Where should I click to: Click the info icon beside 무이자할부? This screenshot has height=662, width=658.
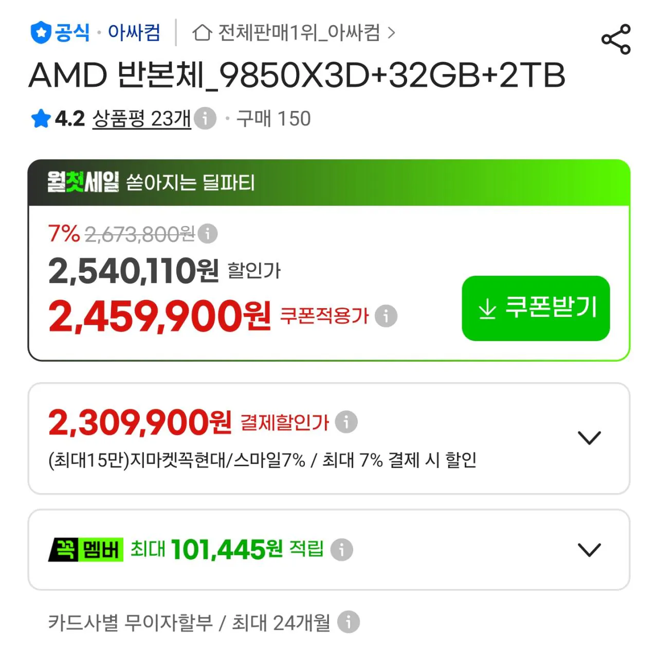pos(349,622)
